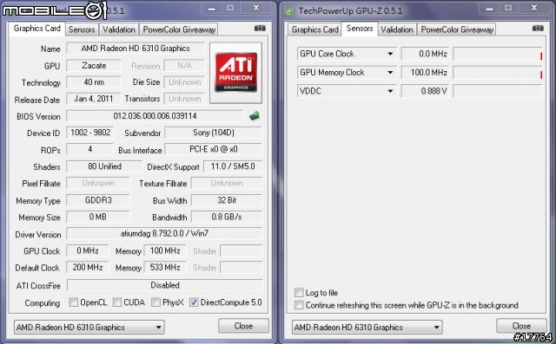Image resolution: width=556 pixels, height=344 pixels.
Task: Click the DirectX Support value 11.0 / SM5.0
Action: click(x=233, y=166)
